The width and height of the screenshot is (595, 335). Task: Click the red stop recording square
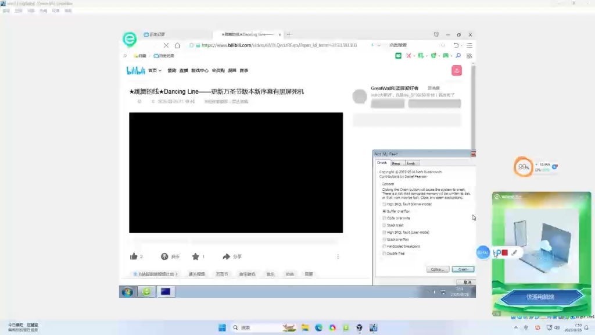(505, 252)
